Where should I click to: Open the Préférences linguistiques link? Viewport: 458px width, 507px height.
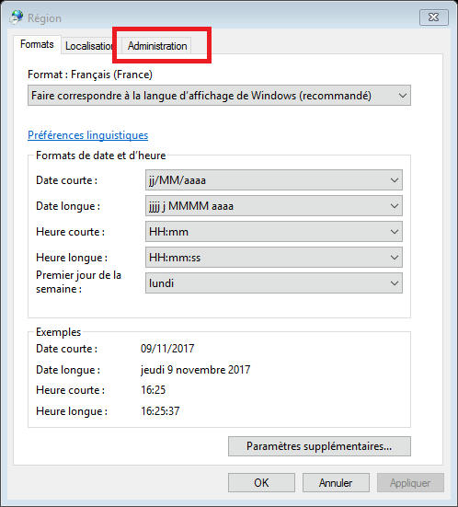(x=88, y=135)
